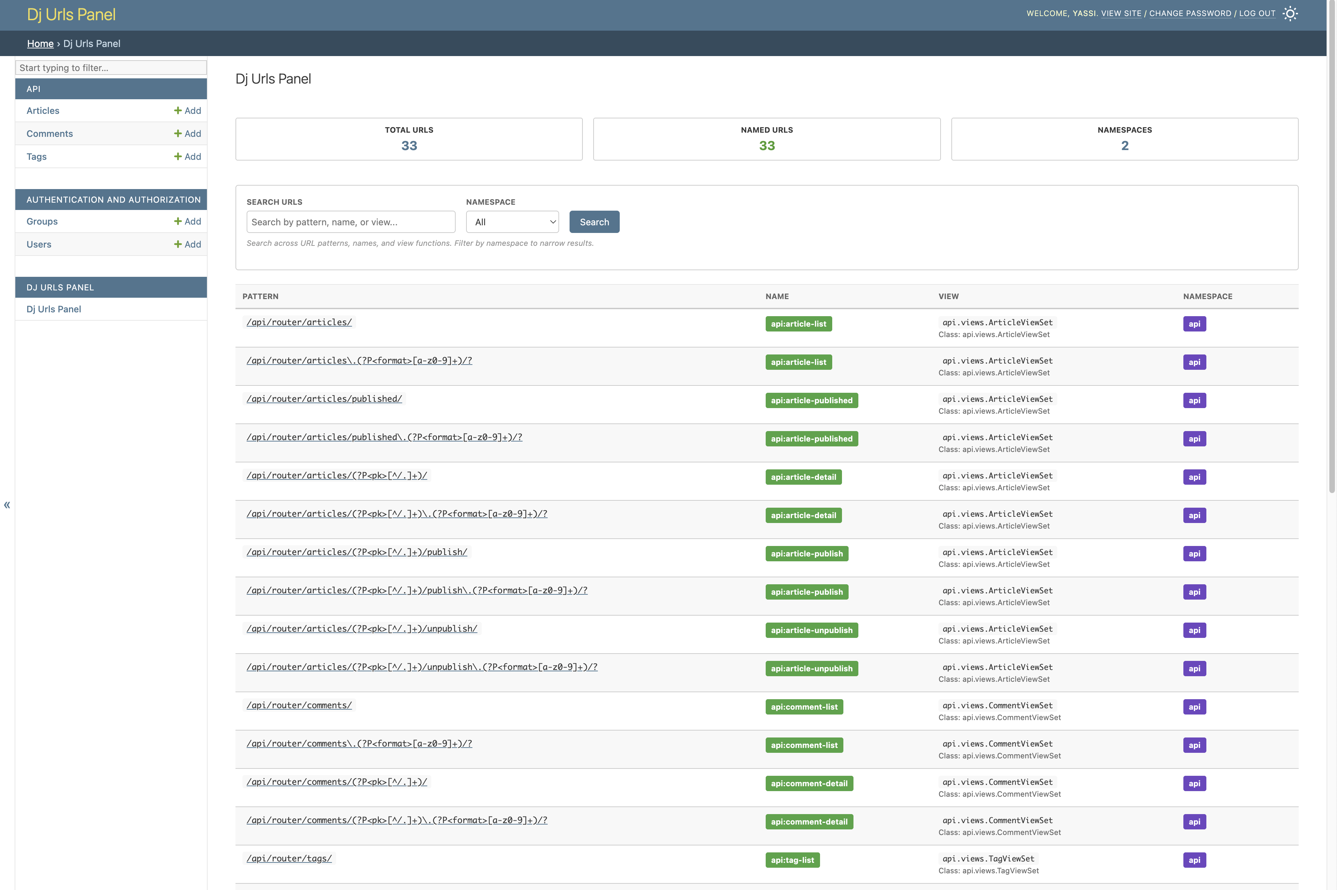
Task: Click the Search button
Action: pos(594,221)
